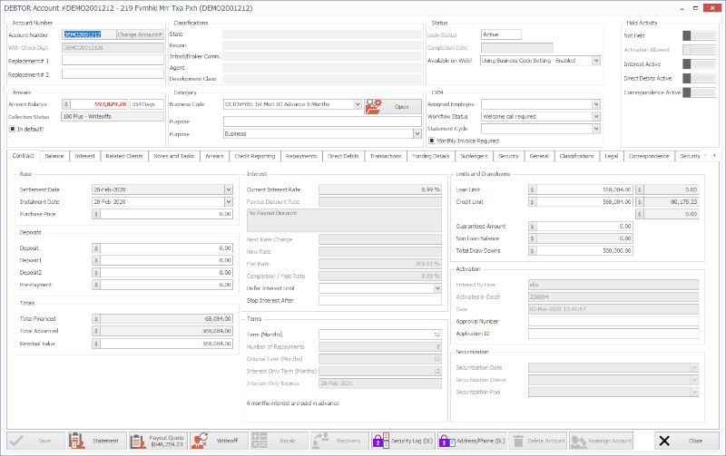Click the Security Log (SL) padlock icon
This screenshot has width=726, height=456.
click(380, 441)
